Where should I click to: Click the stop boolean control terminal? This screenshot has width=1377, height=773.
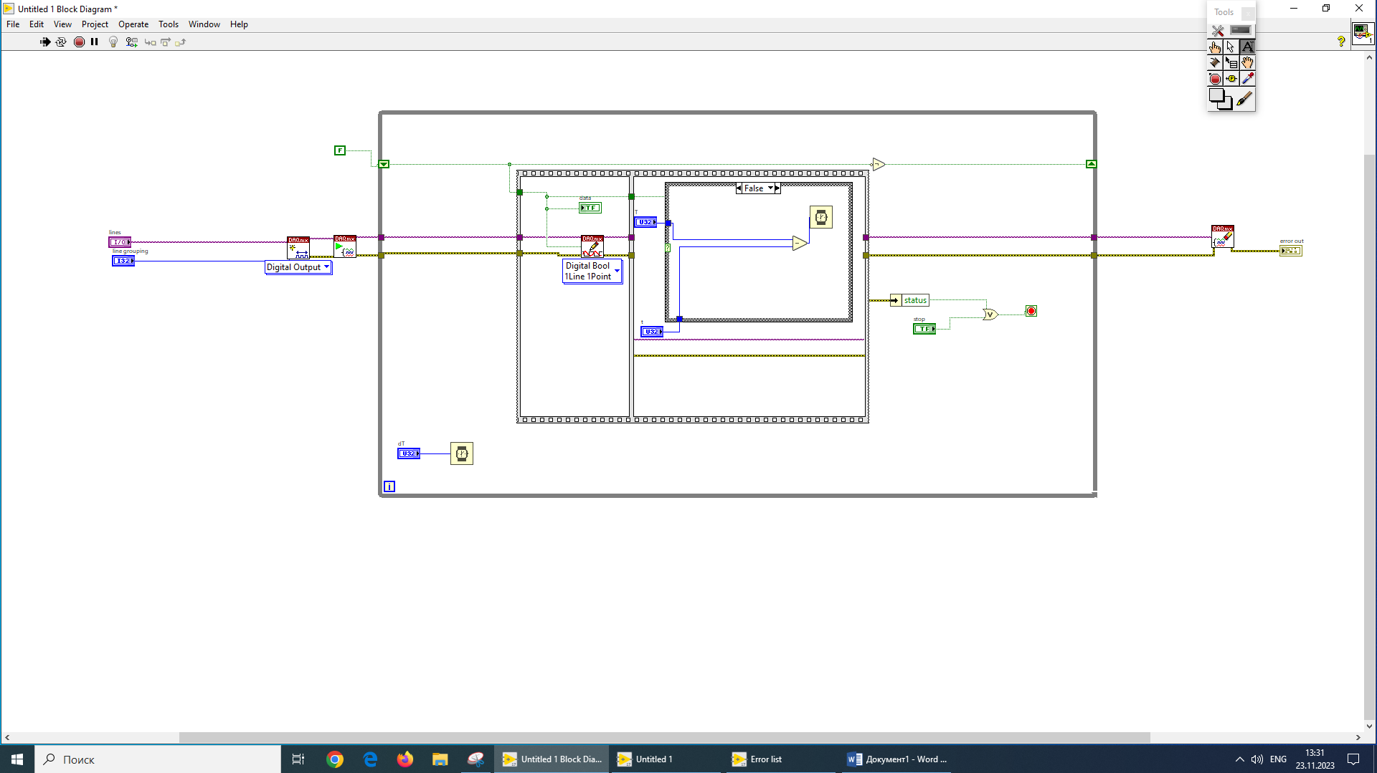(924, 329)
